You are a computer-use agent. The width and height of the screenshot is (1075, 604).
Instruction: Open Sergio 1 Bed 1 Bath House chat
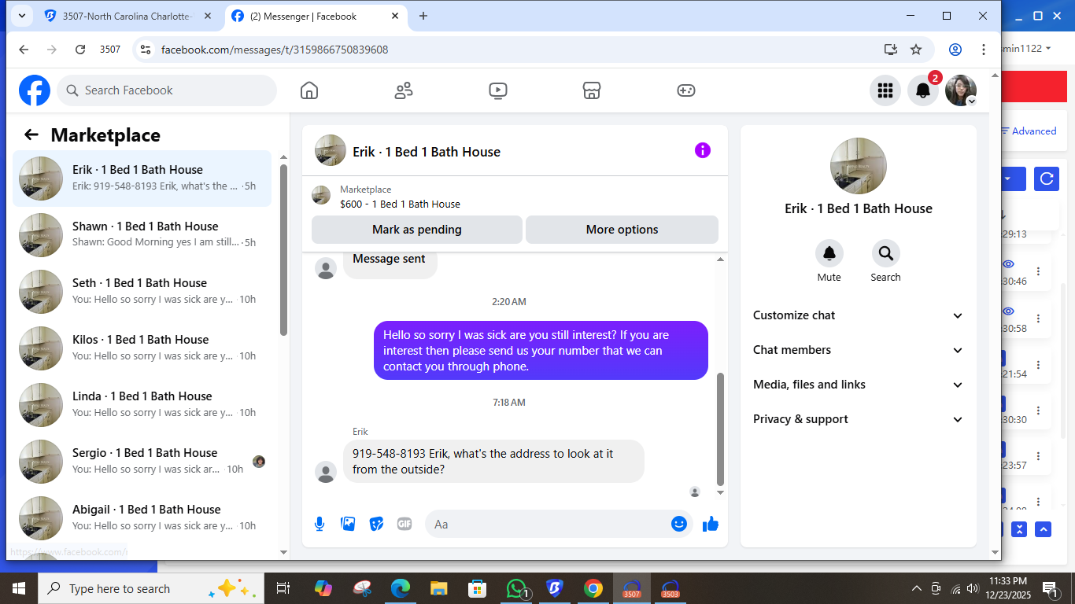coord(142,462)
